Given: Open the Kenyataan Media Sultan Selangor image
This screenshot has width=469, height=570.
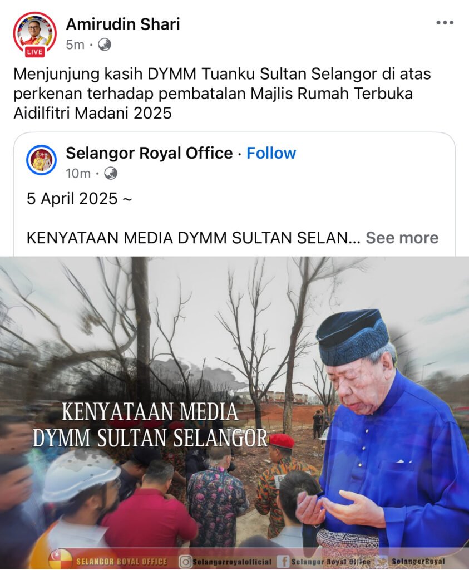Looking at the screenshot, I should pyautogui.click(x=234, y=413).
